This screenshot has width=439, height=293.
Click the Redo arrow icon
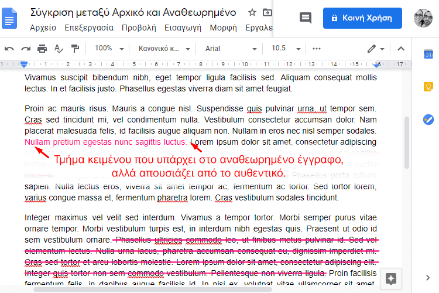tap(26, 49)
